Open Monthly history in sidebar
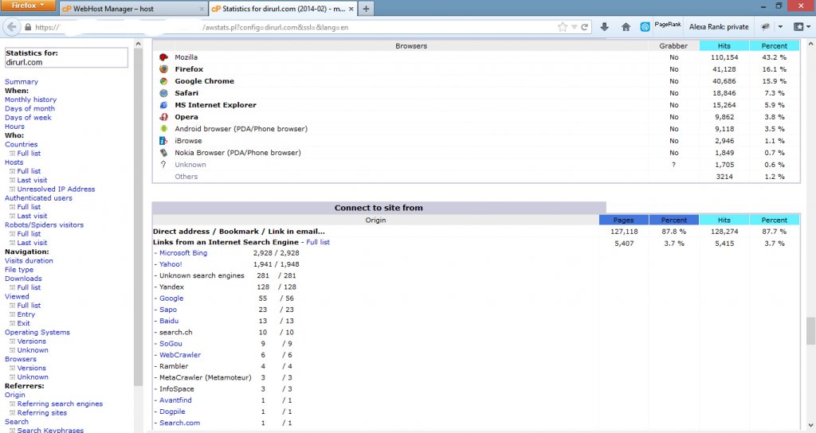Image resolution: width=816 pixels, height=433 pixels. [x=31, y=99]
